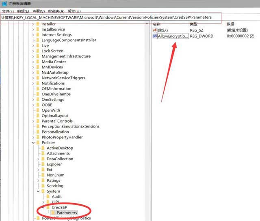Select the OptimalLayout key
Screen dimensions: 260x221
click(55, 116)
